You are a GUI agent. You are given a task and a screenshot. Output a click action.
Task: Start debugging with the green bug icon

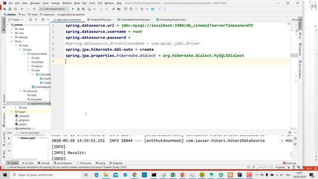(x=78, y=9)
